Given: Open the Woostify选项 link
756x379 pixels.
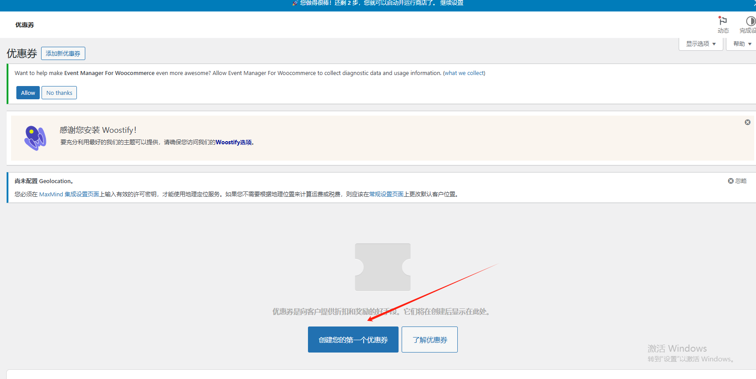Looking at the screenshot, I should [234, 142].
